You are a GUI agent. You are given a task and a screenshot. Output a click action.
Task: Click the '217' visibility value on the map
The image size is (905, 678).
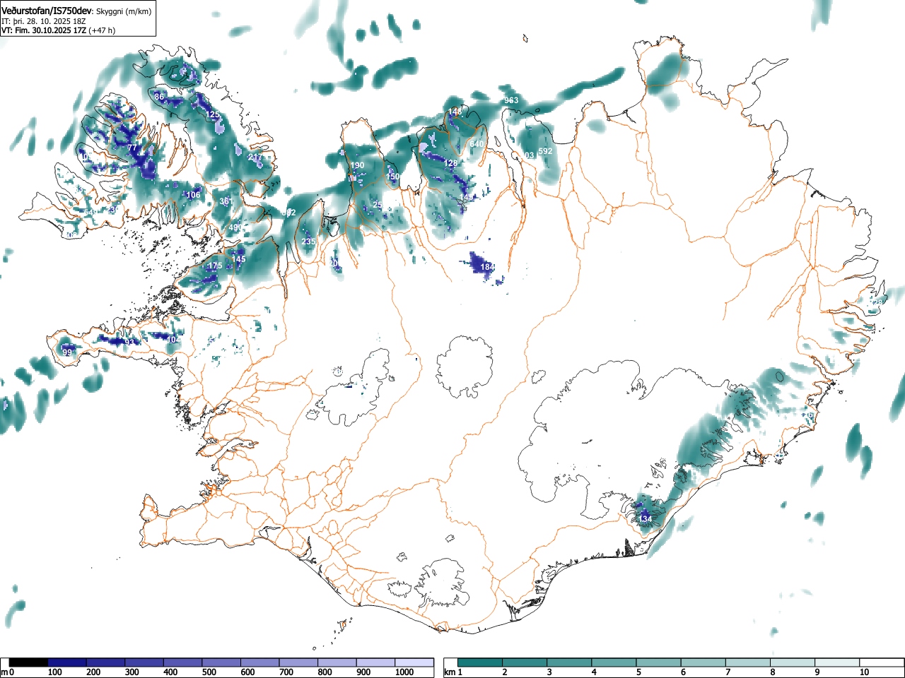pos(255,157)
